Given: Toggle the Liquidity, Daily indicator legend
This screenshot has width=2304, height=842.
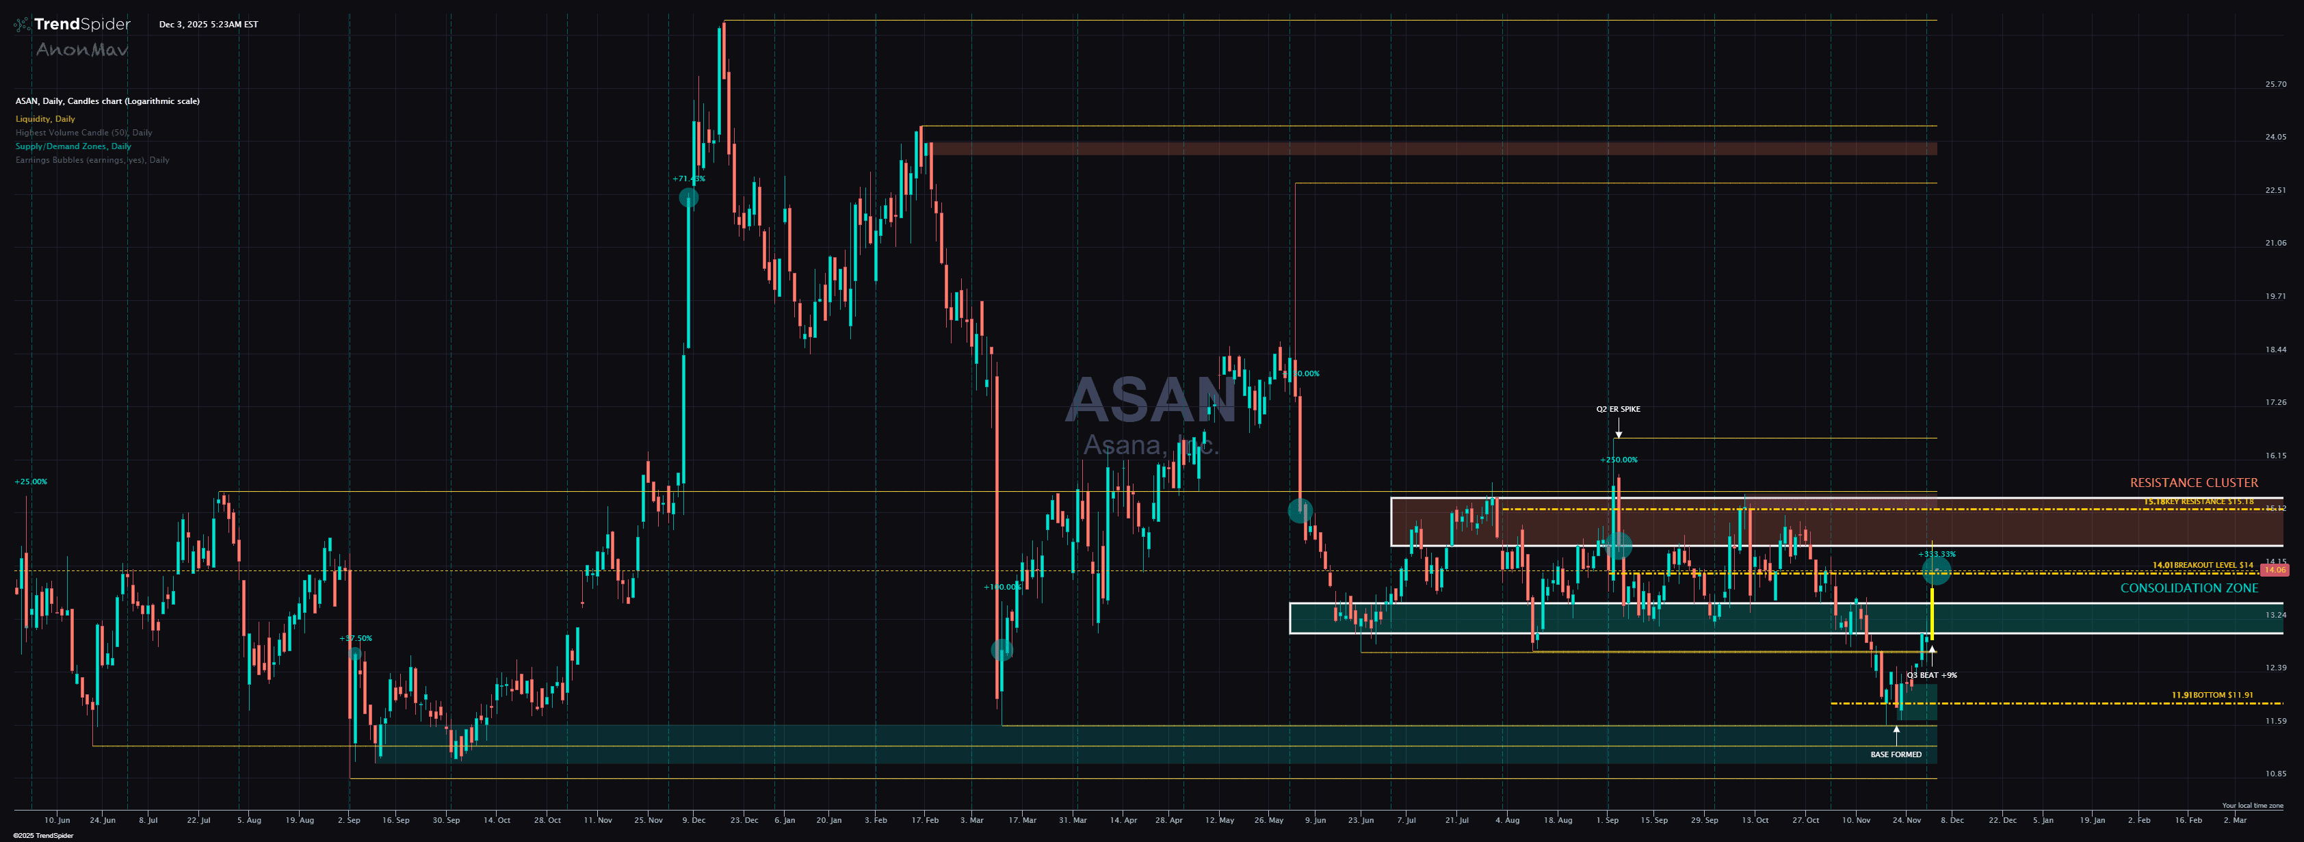Looking at the screenshot, I should tap(44, 119).
